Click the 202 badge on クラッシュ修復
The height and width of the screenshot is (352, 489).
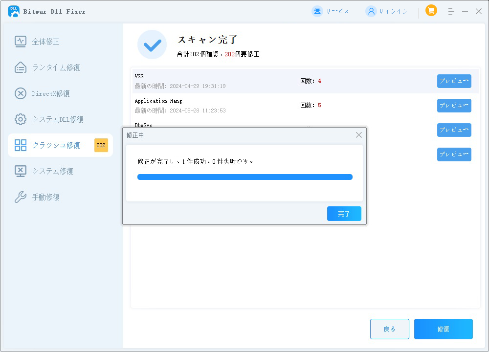tap(100, 145)
